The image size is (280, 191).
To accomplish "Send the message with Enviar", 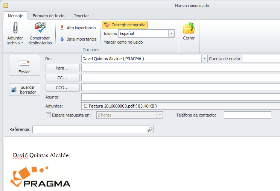I will [x=24, y=65].
